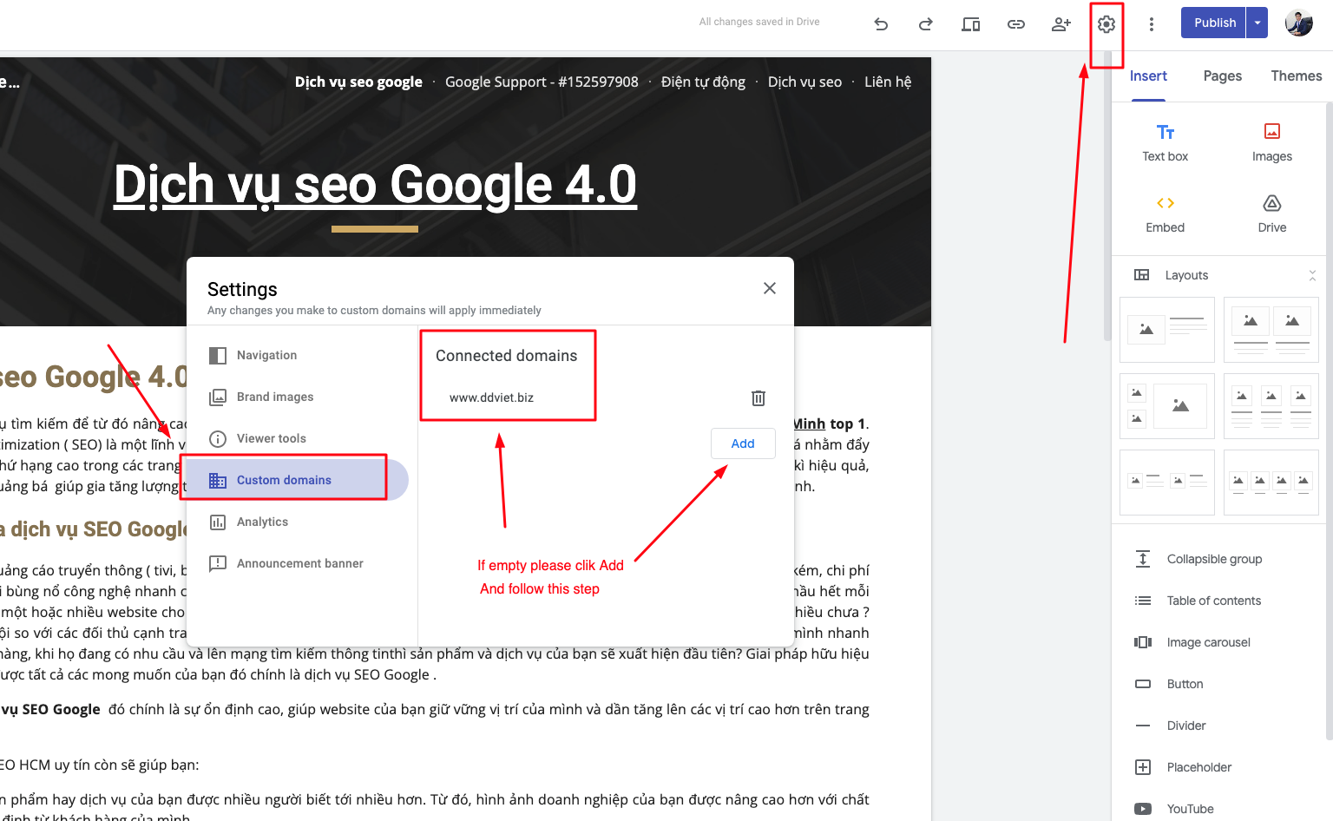The height and width of the screenshot is (821, 1333).
Task: Insert a file from Drive
Action: click(x=1272, y=214)
